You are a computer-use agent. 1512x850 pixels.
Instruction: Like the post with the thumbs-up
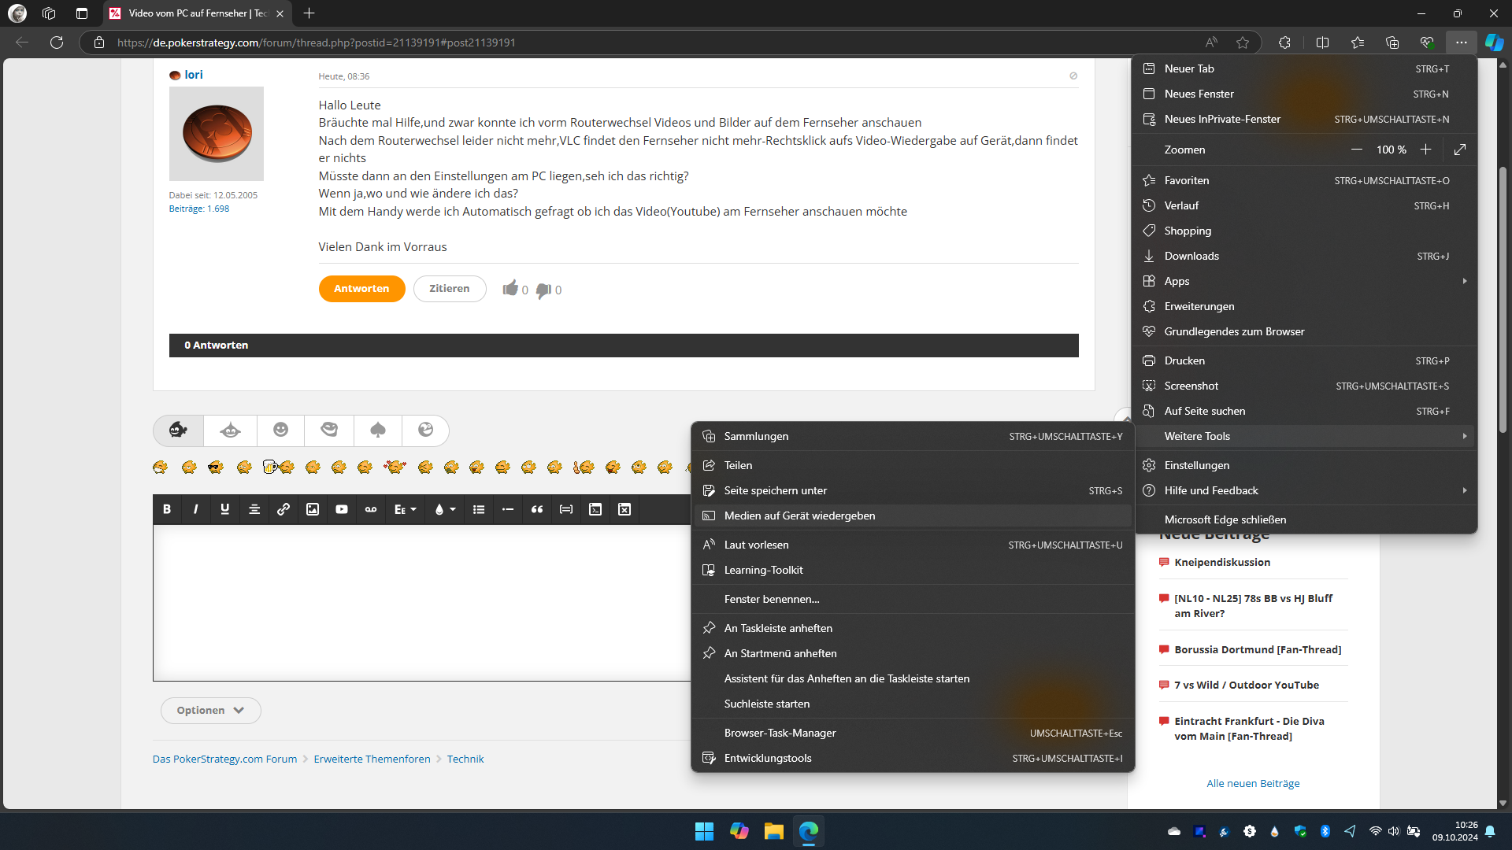click(x=510, y=288)
